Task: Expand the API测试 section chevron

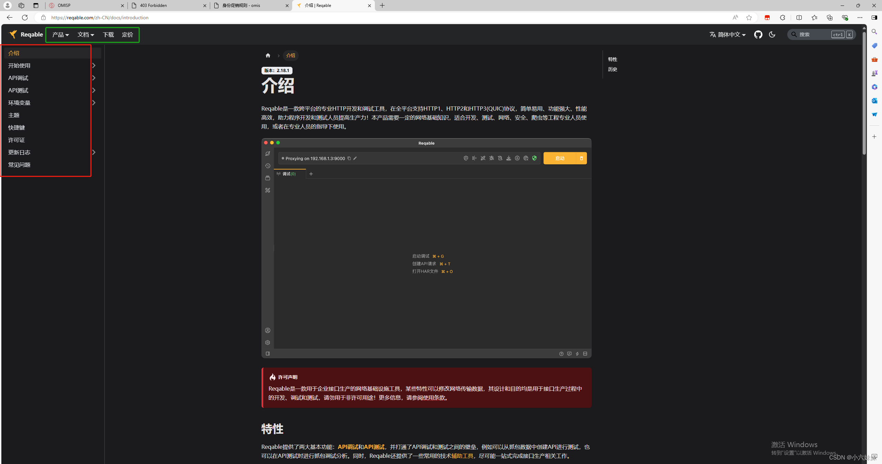Action: [x=94, y=90]
